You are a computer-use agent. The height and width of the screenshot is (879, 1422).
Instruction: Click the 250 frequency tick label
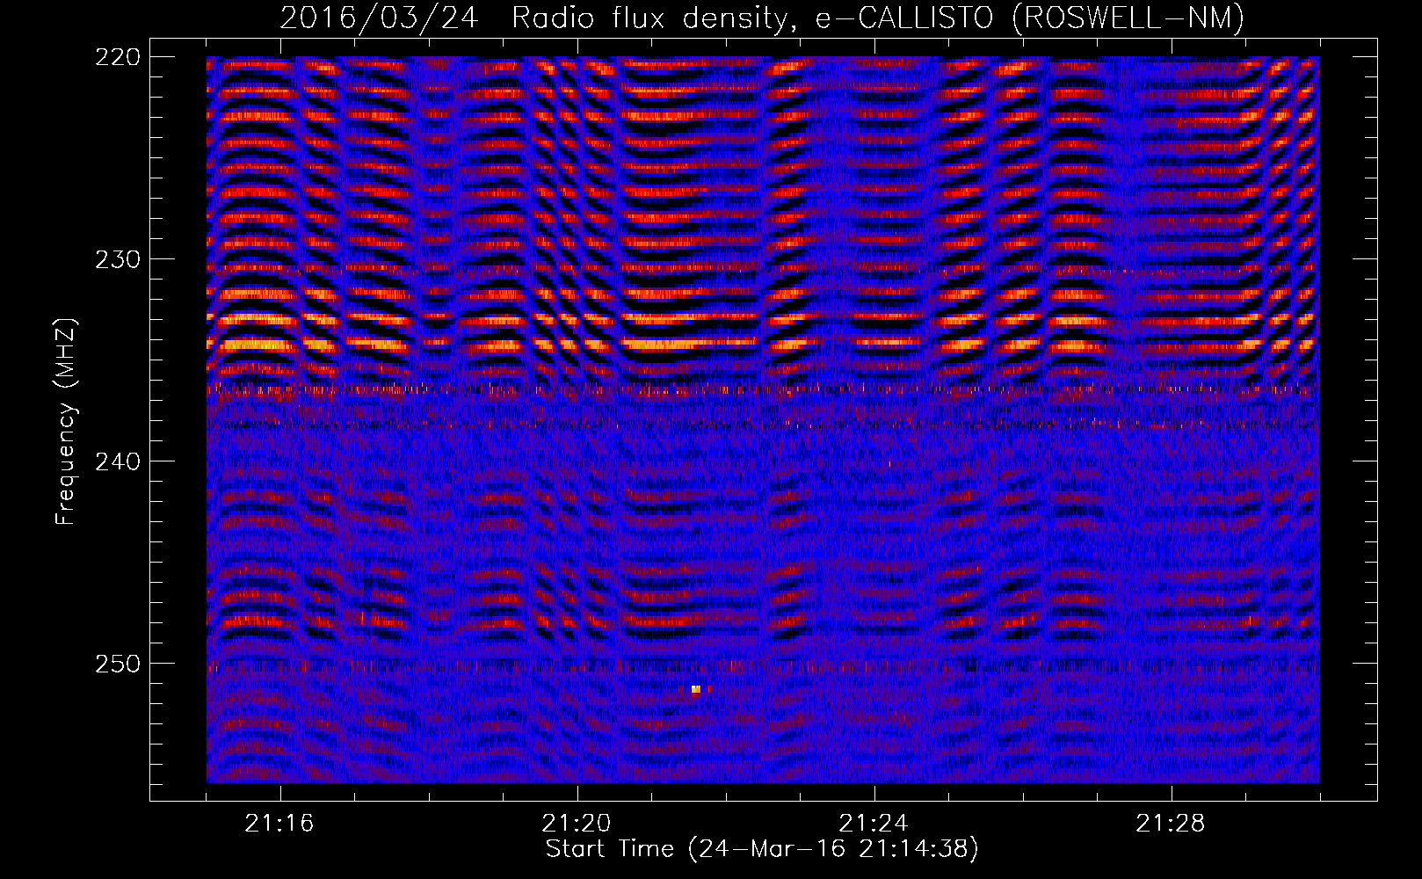(x=117, y=664)
